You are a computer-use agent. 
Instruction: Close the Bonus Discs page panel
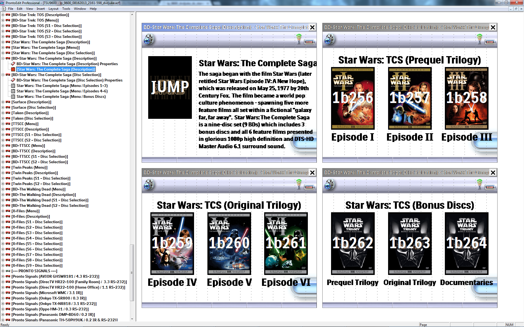493,172
